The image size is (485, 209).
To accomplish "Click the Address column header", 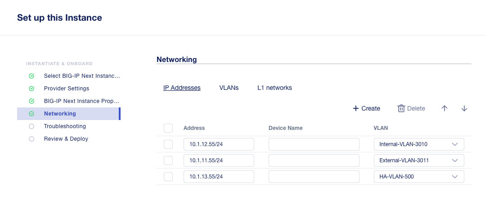I will pos(194,128).
